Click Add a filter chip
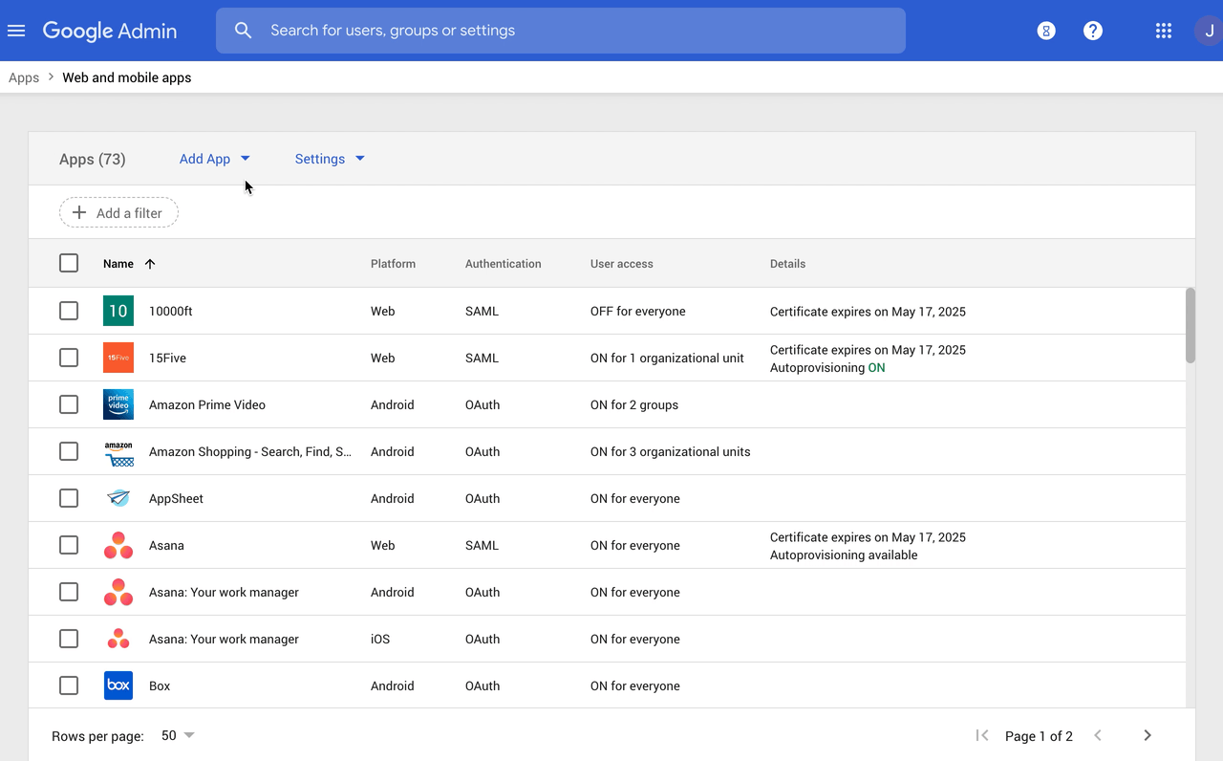 tap(118, 213)
